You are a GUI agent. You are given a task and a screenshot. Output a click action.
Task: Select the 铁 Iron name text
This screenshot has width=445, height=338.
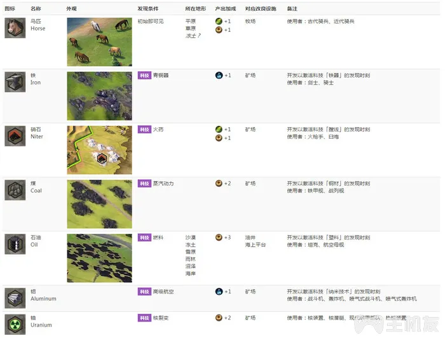[x=36, y=79]
